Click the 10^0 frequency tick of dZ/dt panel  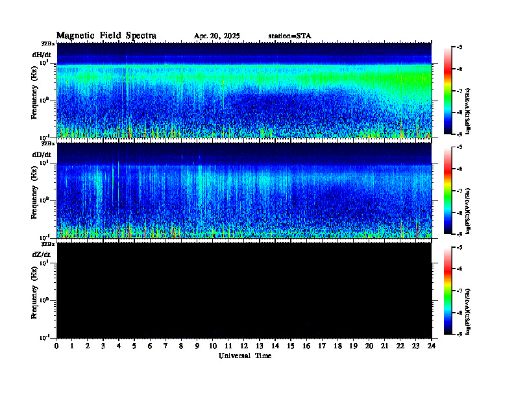44,300
